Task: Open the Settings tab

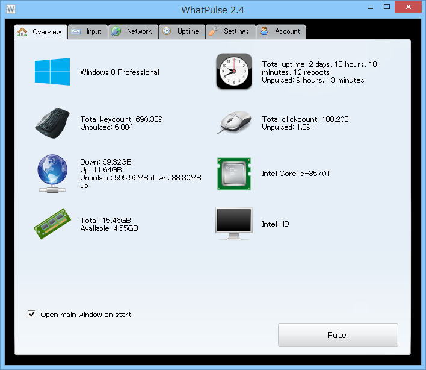Action: (x=230, y=31)
